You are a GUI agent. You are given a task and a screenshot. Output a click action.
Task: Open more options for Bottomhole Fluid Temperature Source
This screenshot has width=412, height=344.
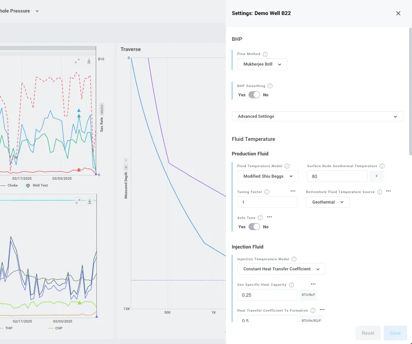[x=389, y=191]
